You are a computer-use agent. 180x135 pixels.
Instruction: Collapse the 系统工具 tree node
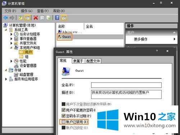(x=6, y=30)
